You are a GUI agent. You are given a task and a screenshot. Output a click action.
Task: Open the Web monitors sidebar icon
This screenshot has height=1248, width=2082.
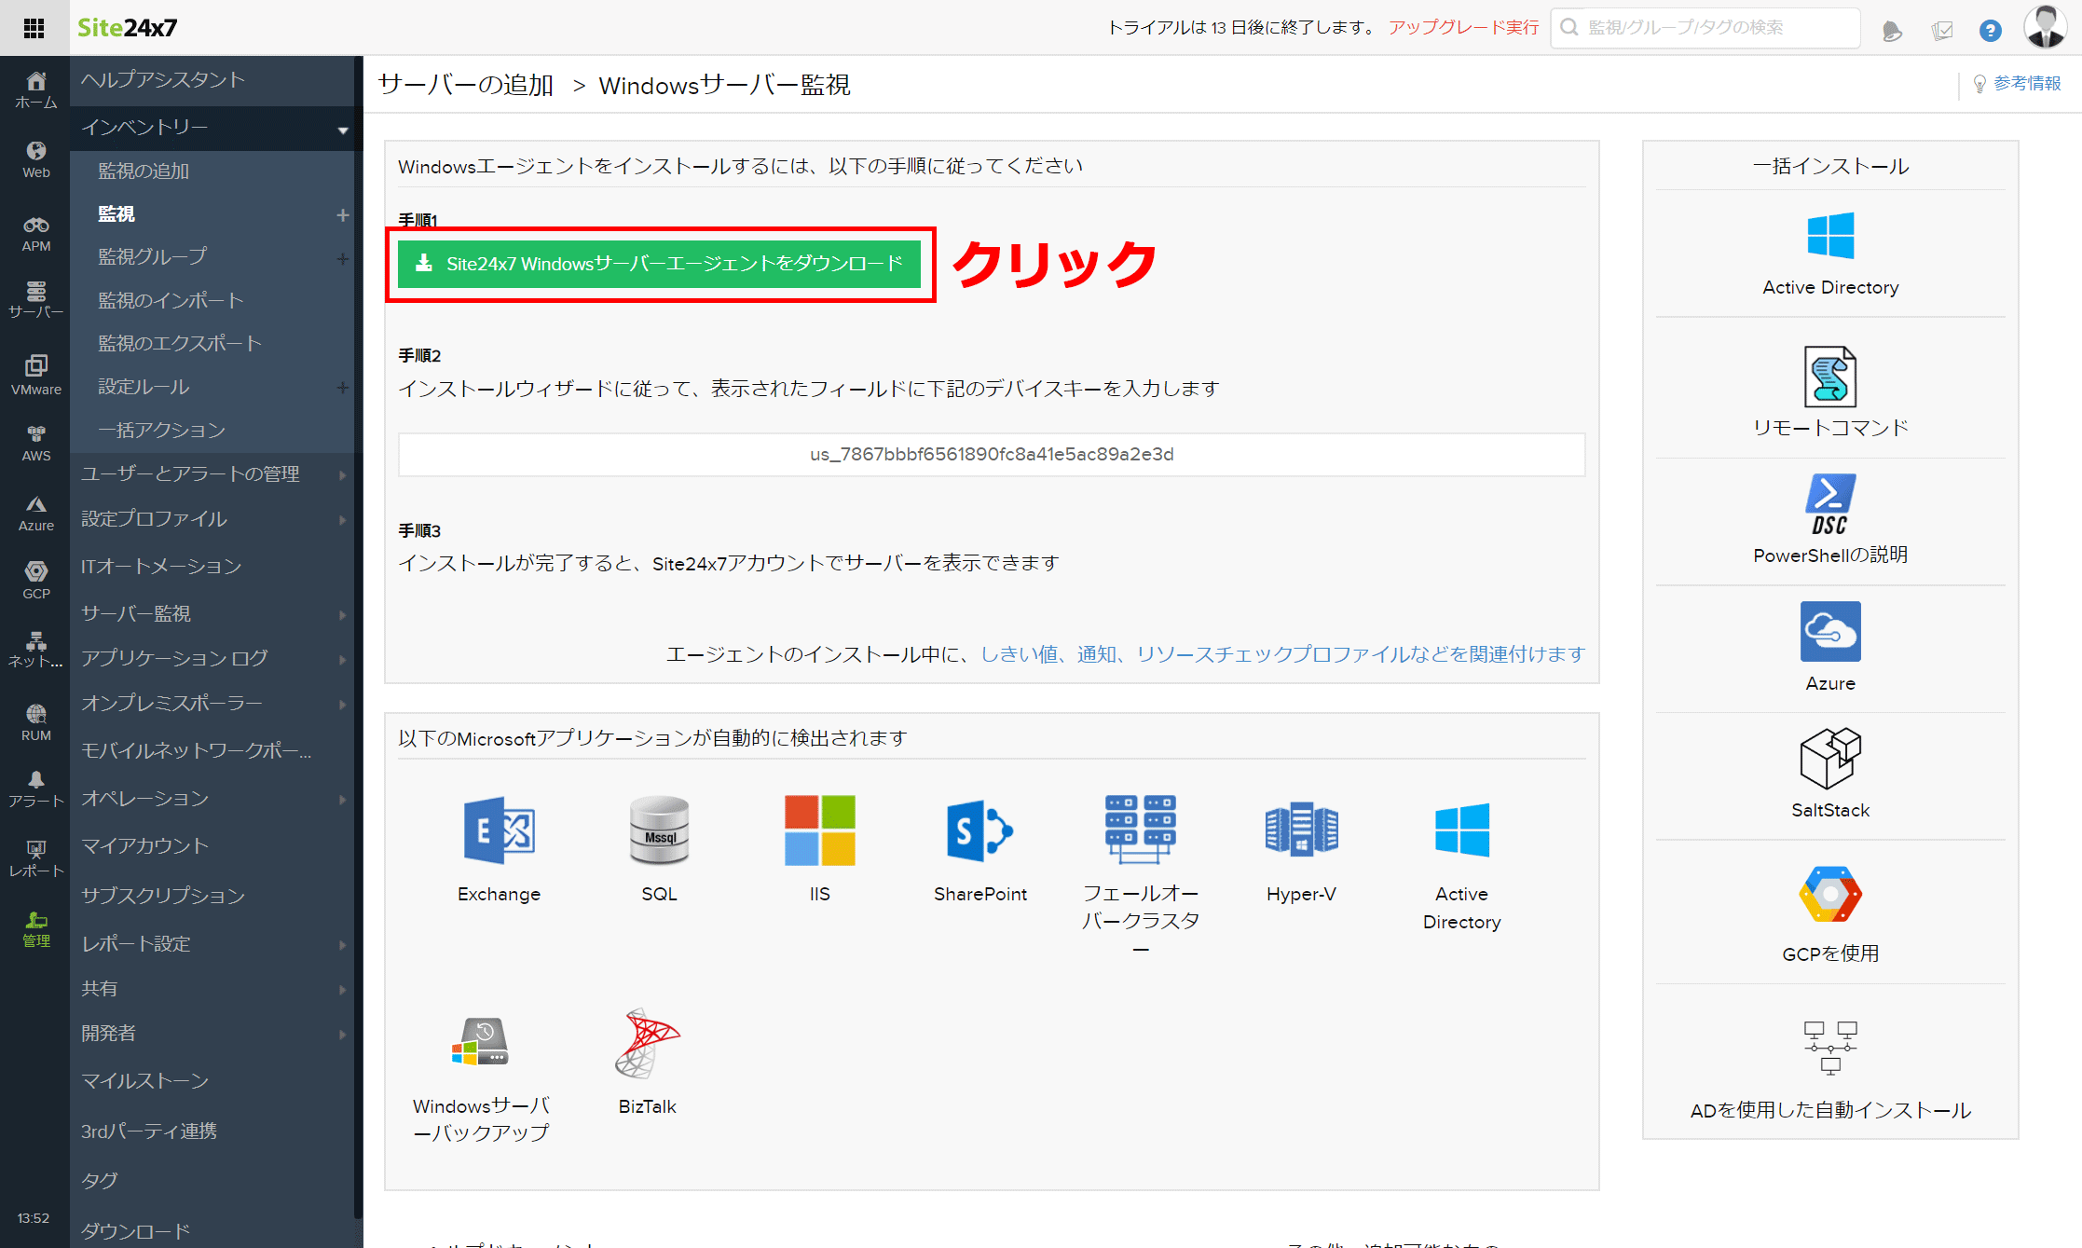click(35, 160)
